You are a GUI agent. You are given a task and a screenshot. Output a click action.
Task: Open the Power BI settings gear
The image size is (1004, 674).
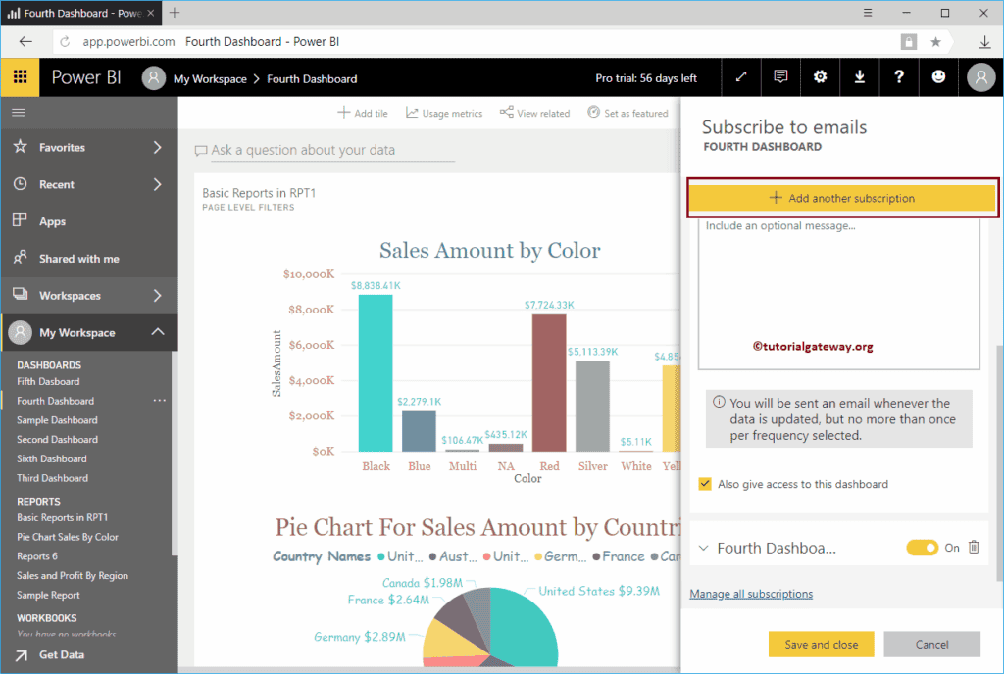[x=820, y=78]
